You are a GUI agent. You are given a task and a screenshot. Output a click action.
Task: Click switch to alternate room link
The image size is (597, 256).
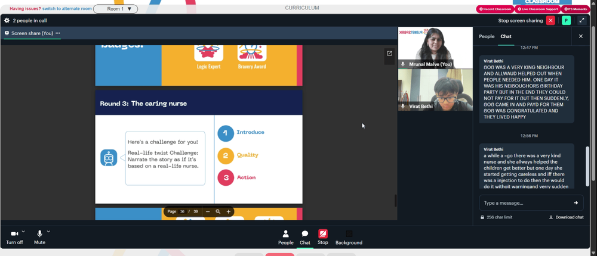(x=67, y=9)
